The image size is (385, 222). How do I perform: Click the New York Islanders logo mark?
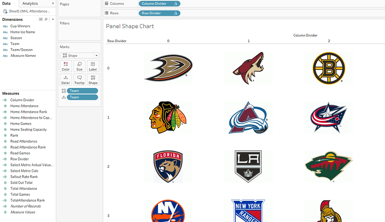coord(168,211)
